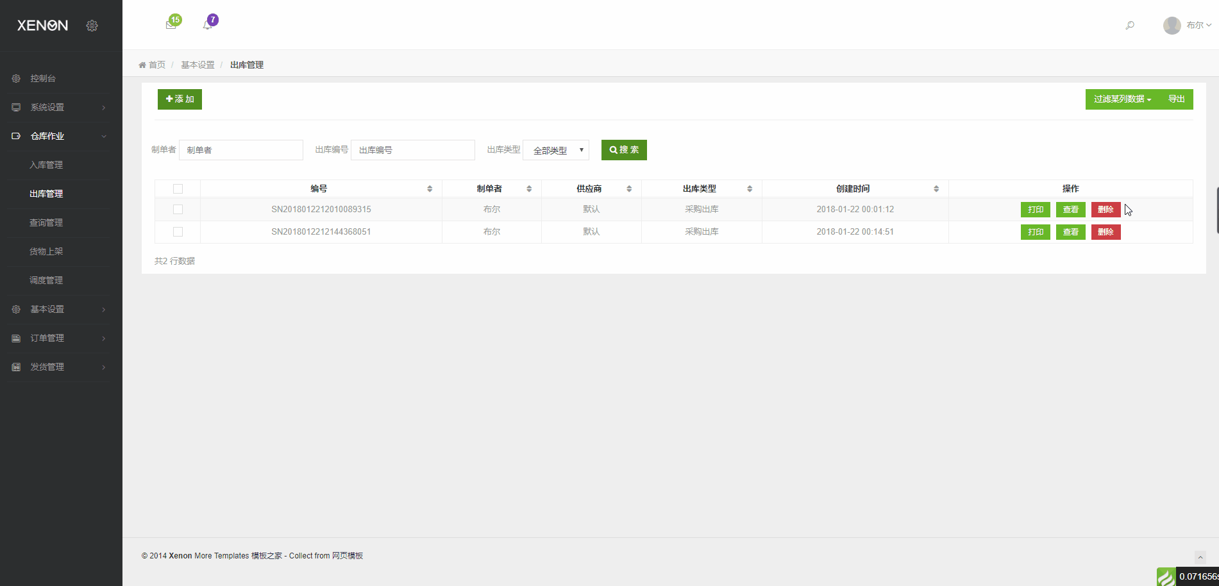The height and width of the screenshot is (586, 1219).
Task: Select 查询管理 sidebar item
Action: 46,222
